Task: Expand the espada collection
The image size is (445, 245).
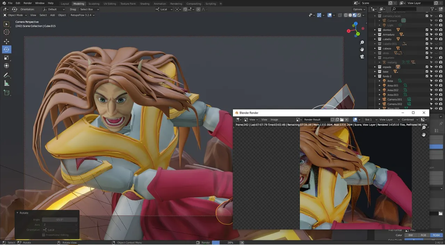Action: [375, 67]
